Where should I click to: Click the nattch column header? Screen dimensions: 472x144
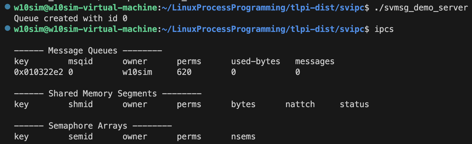click(300, 105)
